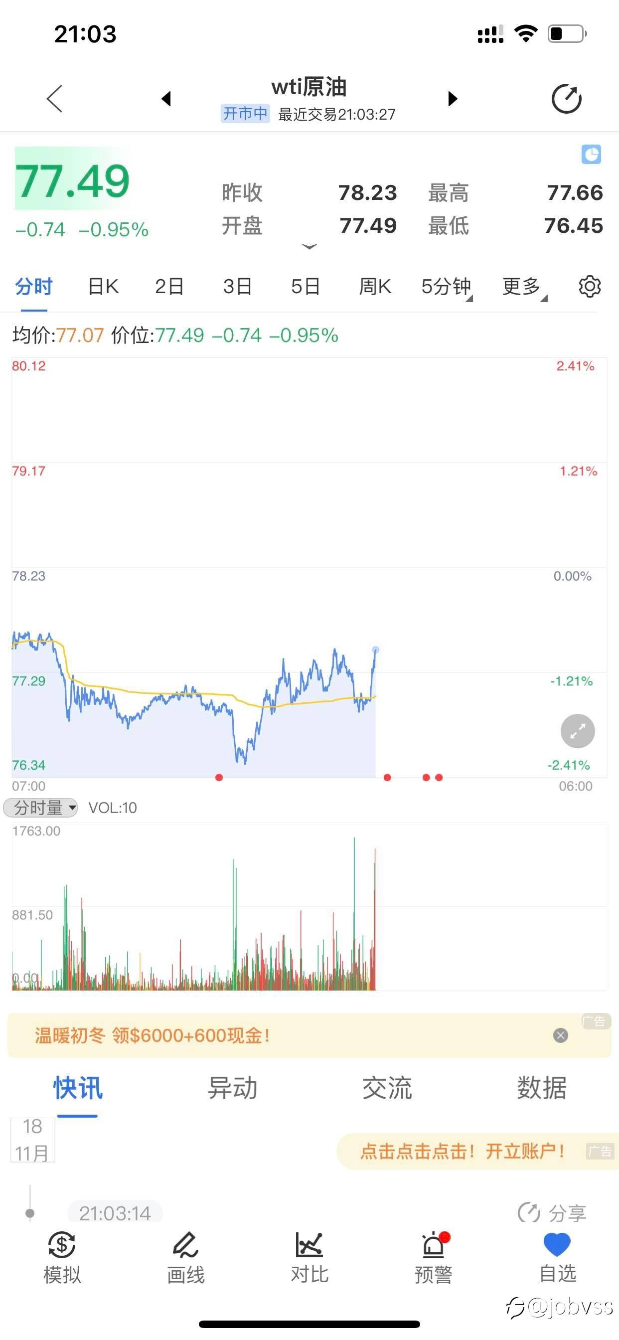
Task: Open the 分时量 indicator dropdown
Action: coord(40,807)
